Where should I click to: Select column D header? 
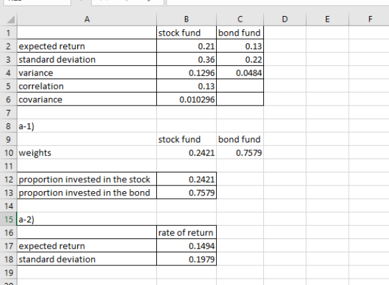coord(285,19)
